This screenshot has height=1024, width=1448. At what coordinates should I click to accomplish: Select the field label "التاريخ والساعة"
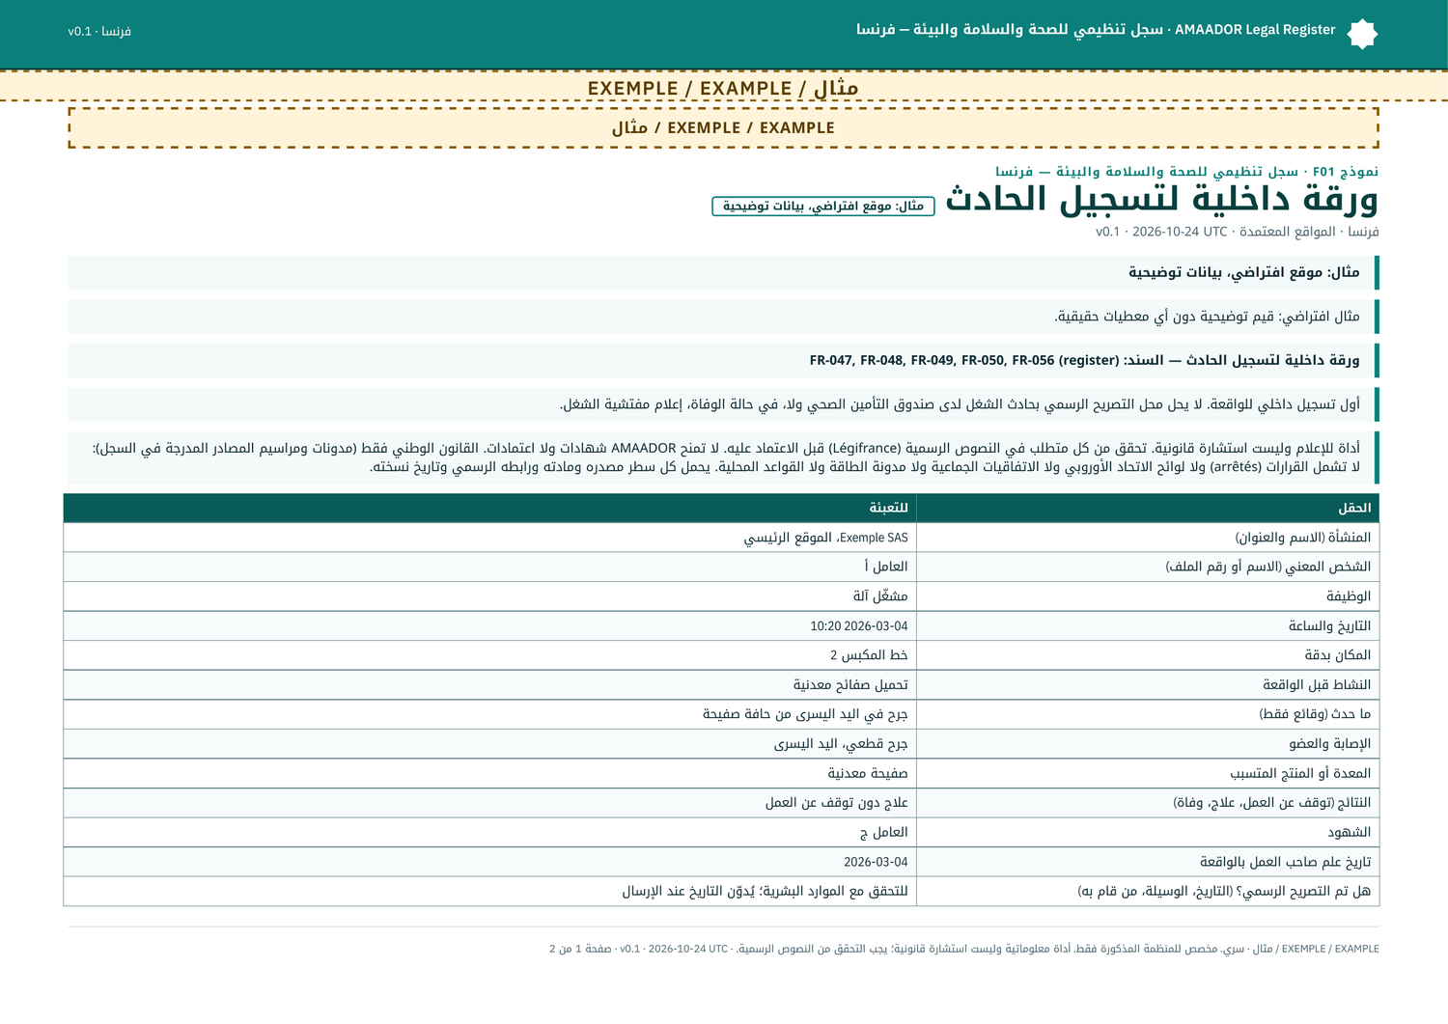(1330, 626)
